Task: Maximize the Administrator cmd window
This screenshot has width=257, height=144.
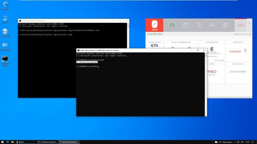Action: pos(198,50)
